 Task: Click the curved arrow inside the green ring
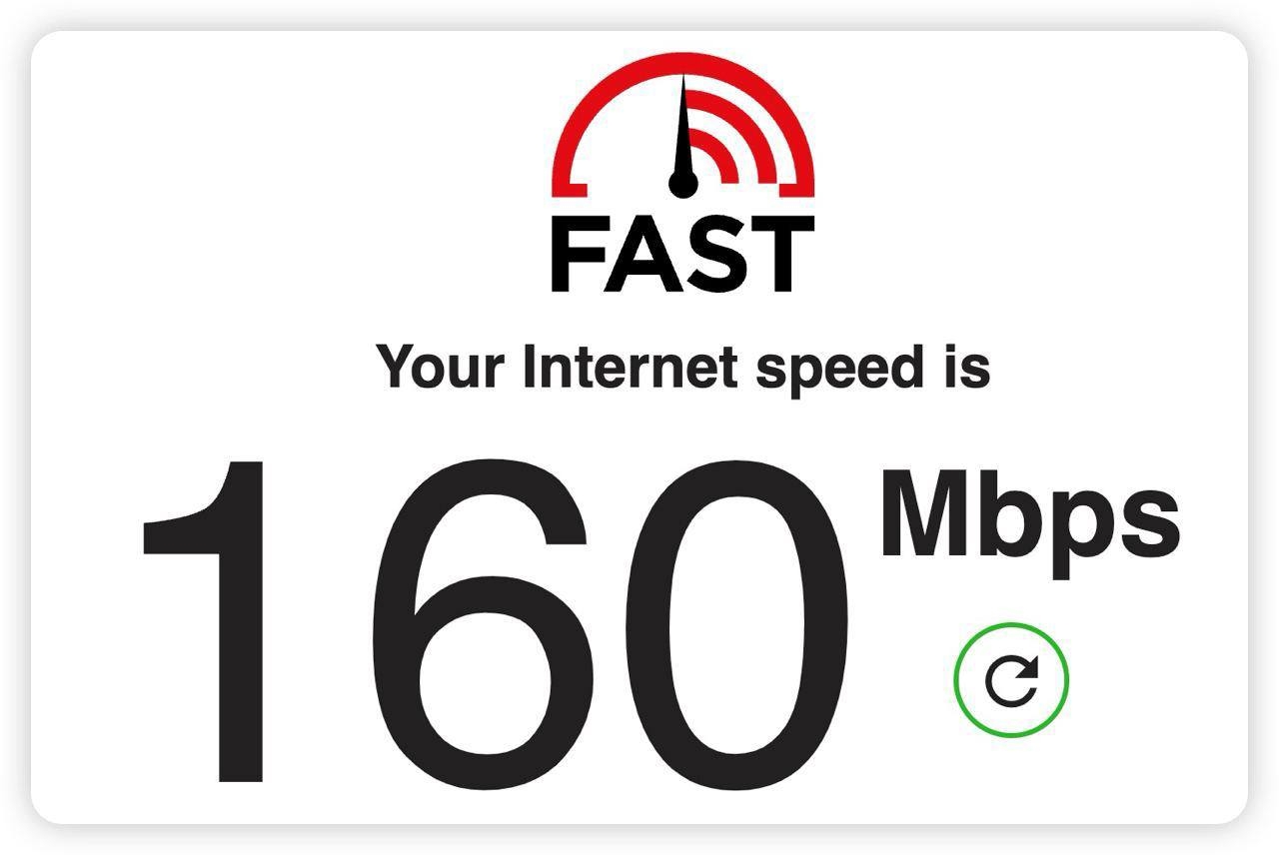tap(1011, 681)
